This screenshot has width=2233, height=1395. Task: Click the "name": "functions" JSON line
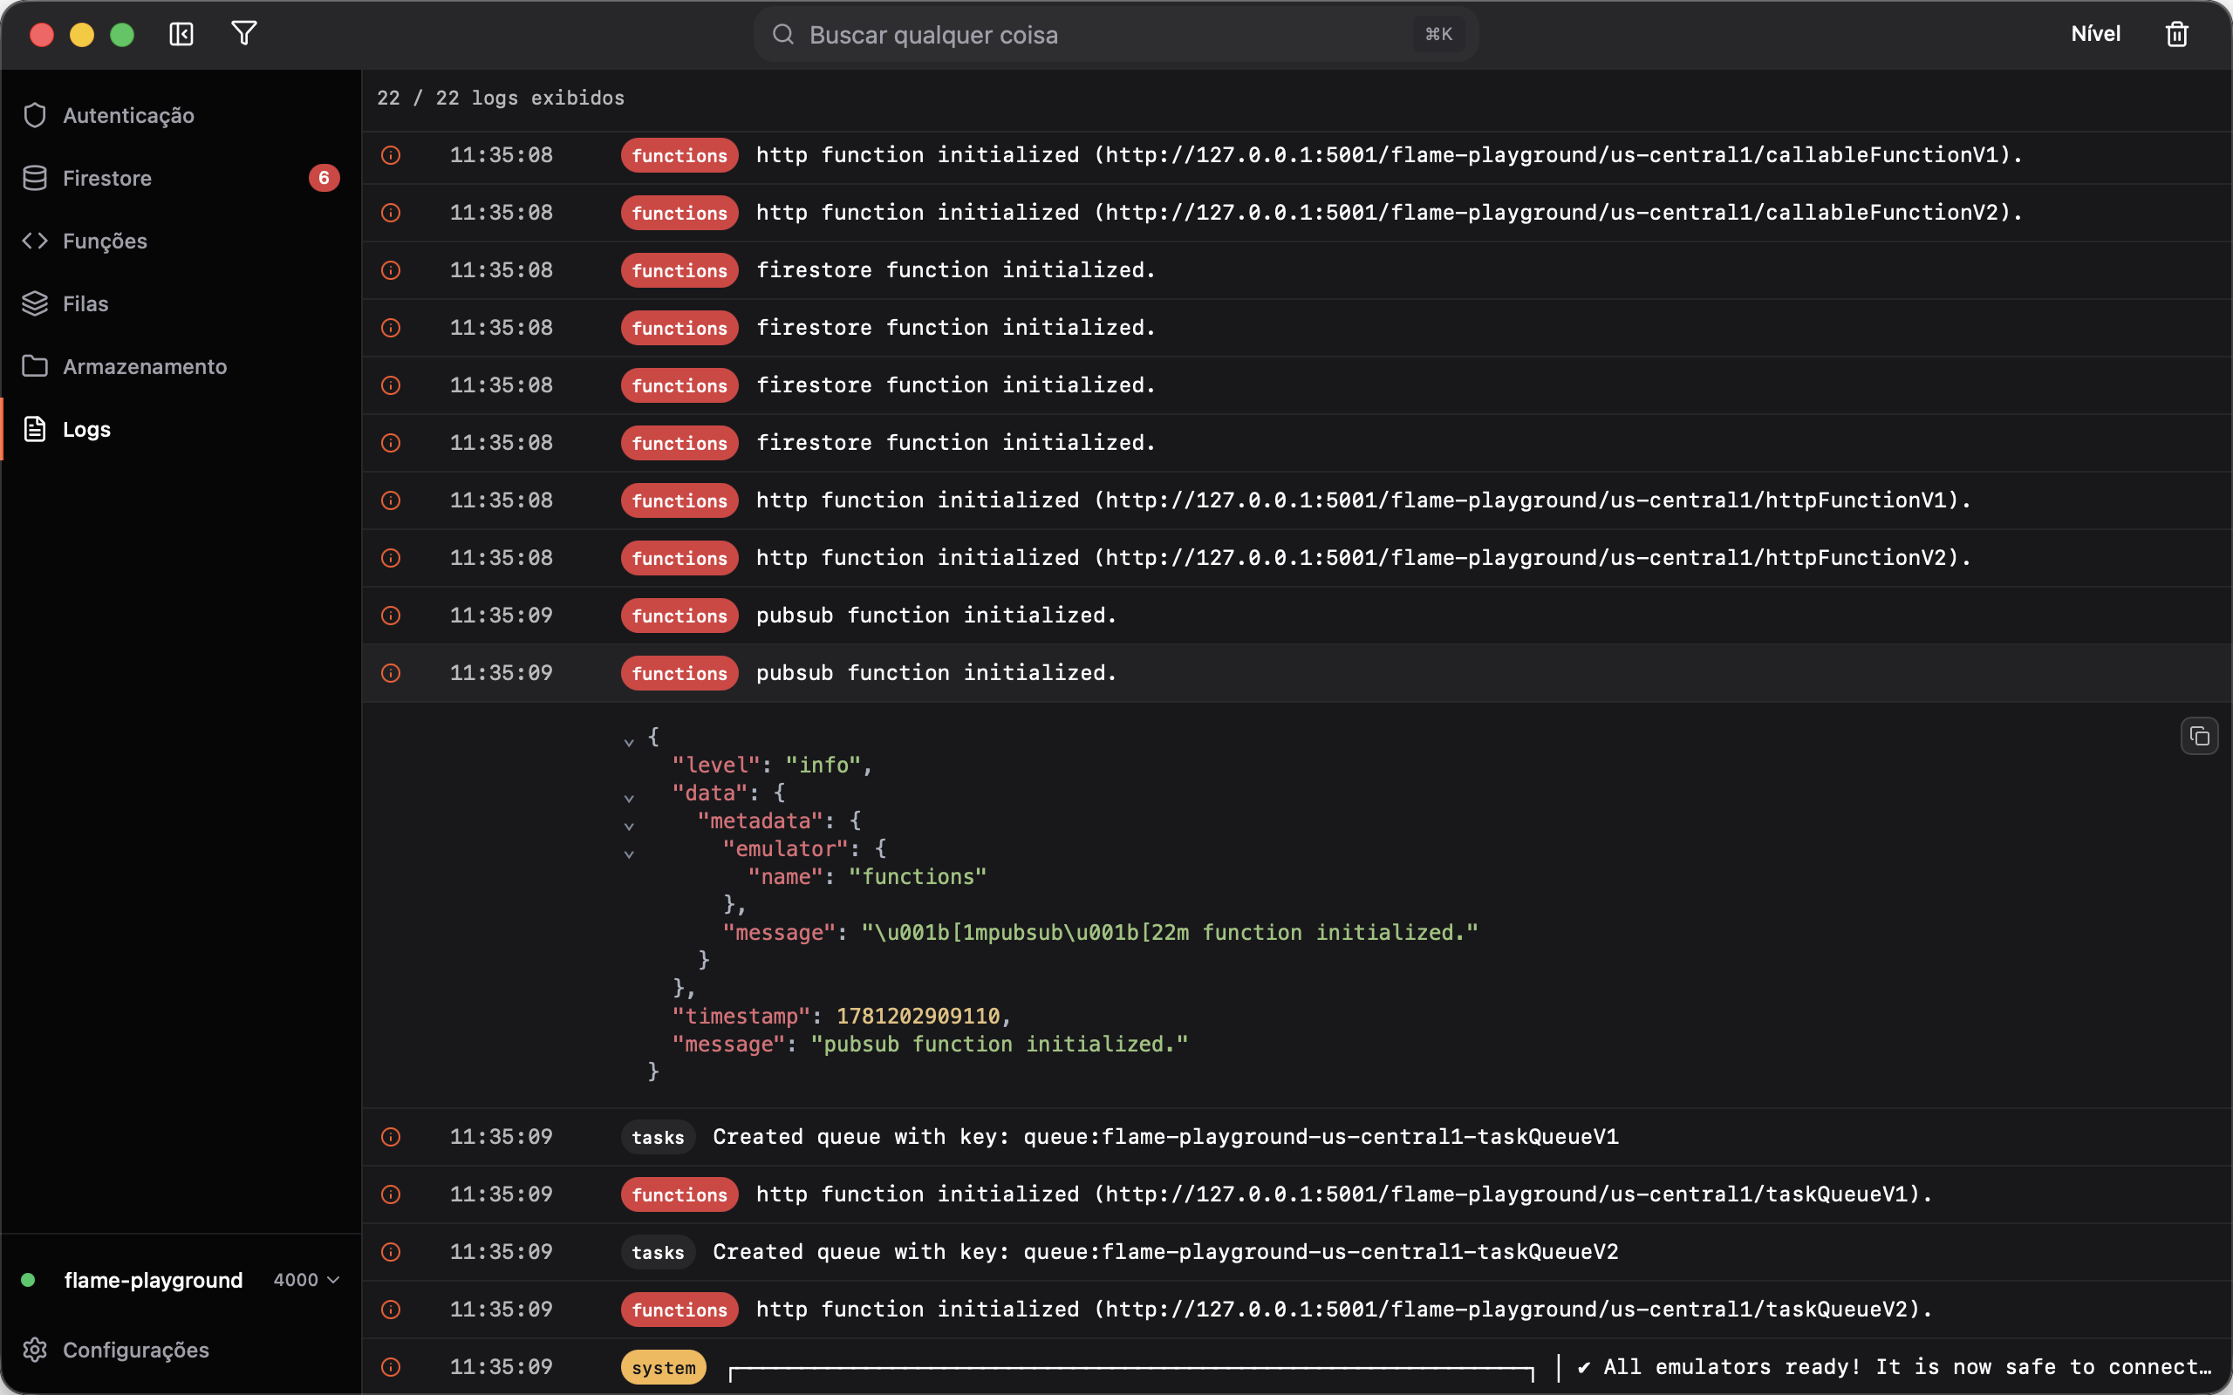pyautogui.click(x=866, y=876)
